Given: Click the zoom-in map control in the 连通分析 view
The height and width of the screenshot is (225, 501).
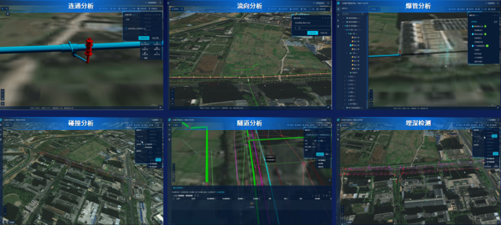Looking at the screenshot, I should 2,91.
